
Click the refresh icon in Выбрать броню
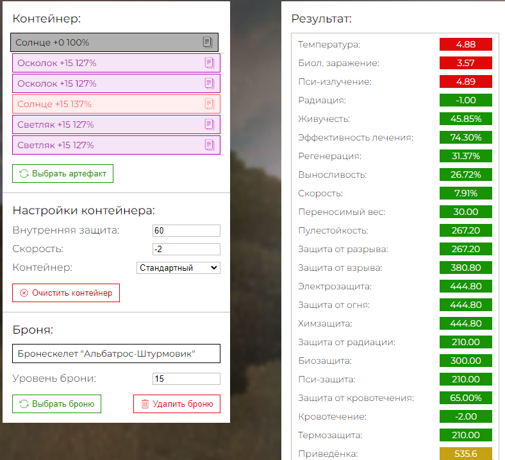click(x=24, y=404)
